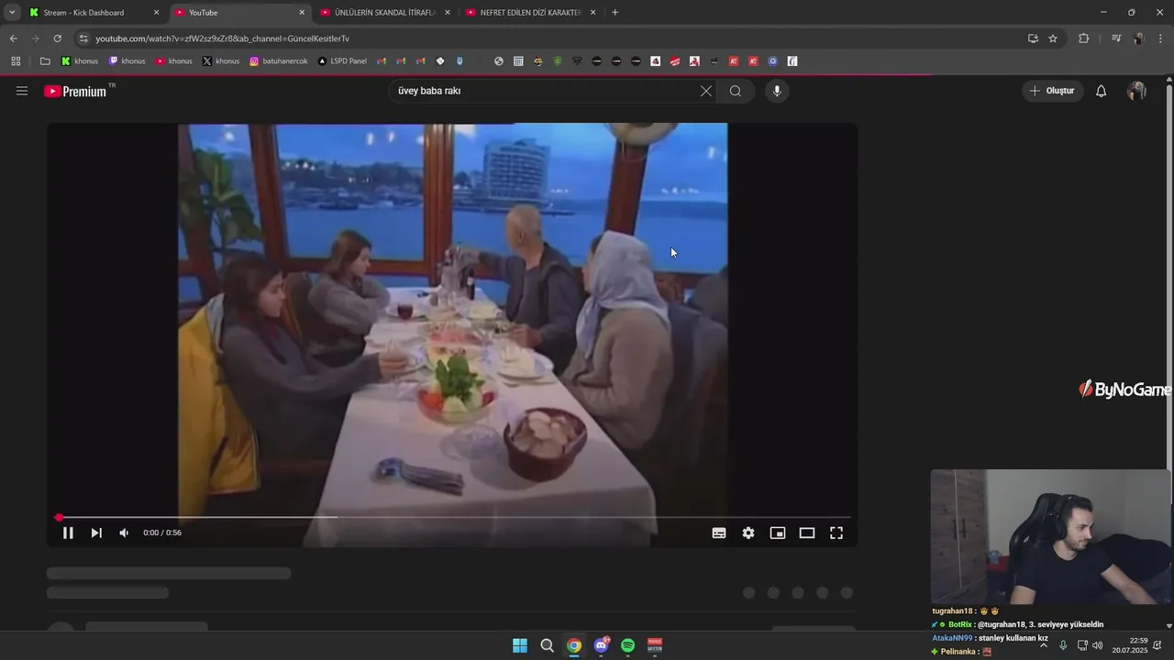Close the NEFRET EDİLEN tab
The image size is (1174, 660).
(593, 13)
